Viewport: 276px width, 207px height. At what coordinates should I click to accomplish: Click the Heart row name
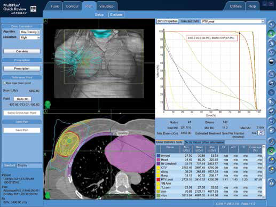[164, 160]
